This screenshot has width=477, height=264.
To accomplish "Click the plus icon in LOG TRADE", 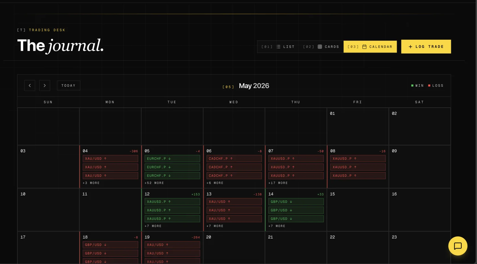I will [410, 47].
